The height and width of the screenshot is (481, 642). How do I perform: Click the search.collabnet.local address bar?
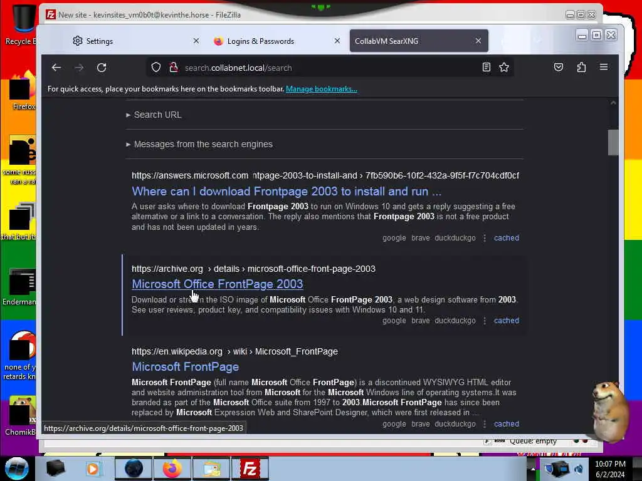[x=330, y=68]
